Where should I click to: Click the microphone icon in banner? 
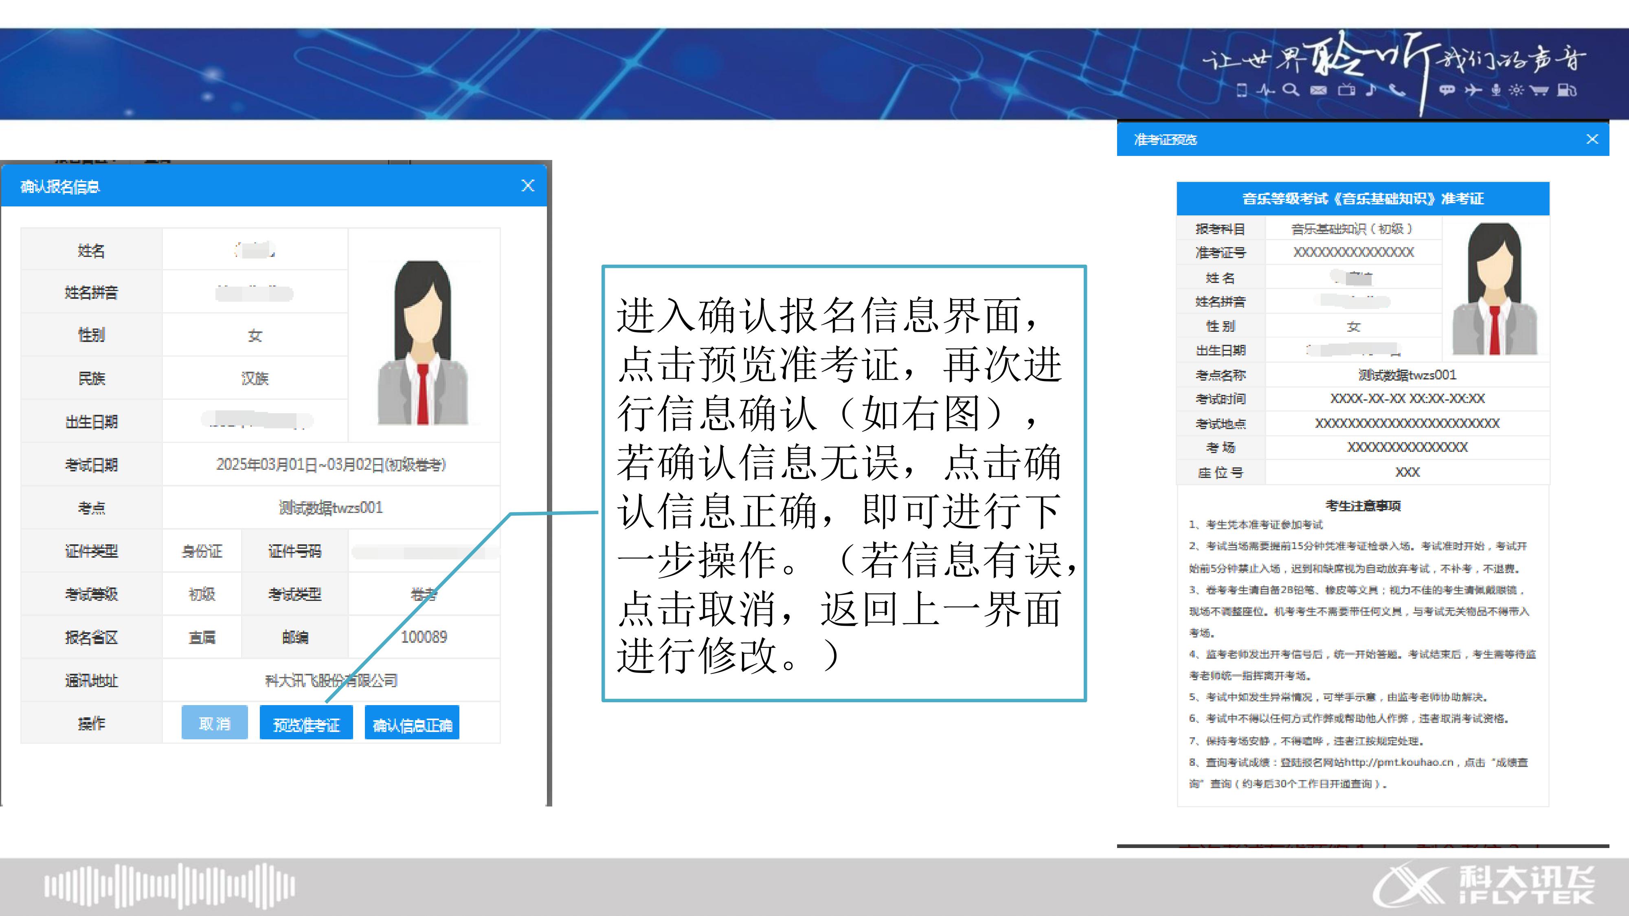click(1495, 90)
